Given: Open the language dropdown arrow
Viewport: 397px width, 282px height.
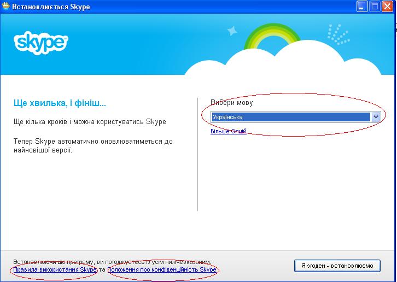Looking at the screenshot, I should 376,117.
